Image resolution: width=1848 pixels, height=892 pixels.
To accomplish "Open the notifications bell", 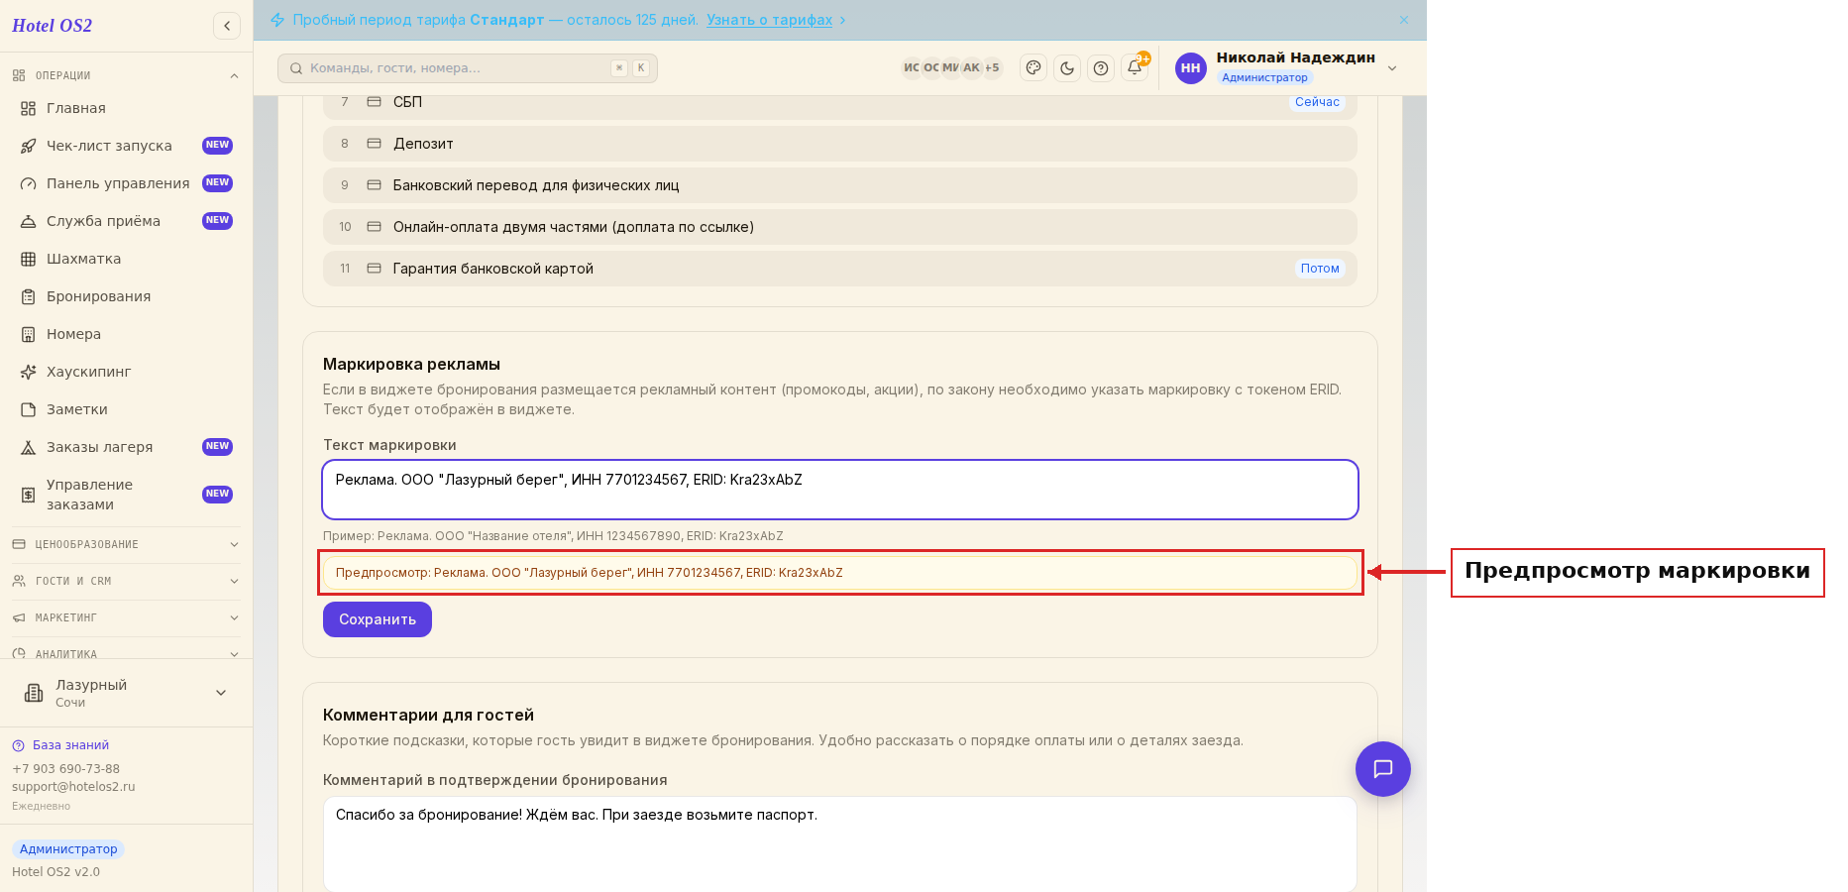I will [1135, 67].
